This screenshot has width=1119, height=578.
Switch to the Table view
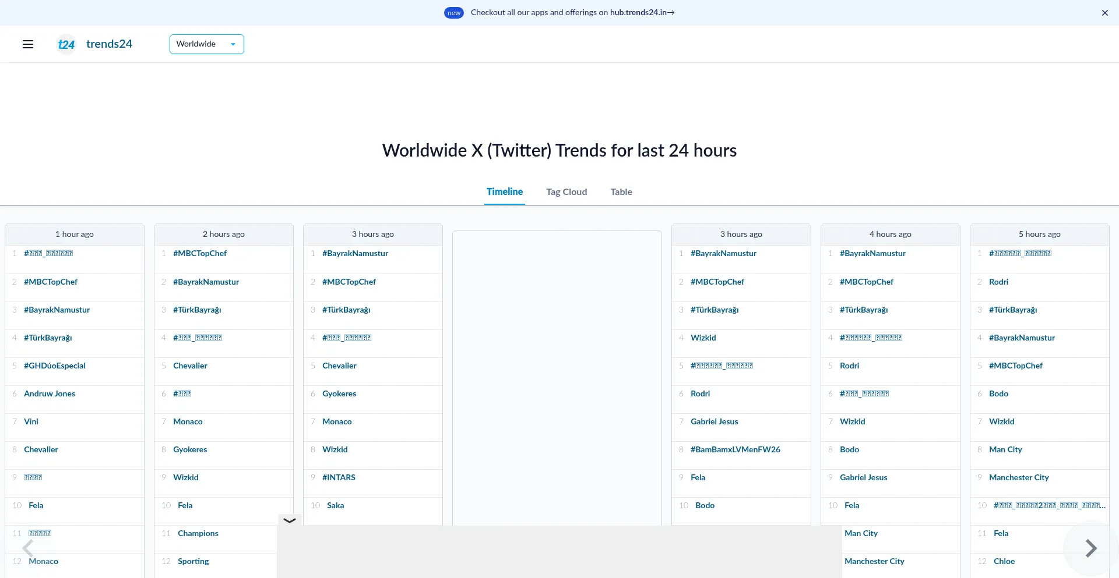click(x=621, y=192)
